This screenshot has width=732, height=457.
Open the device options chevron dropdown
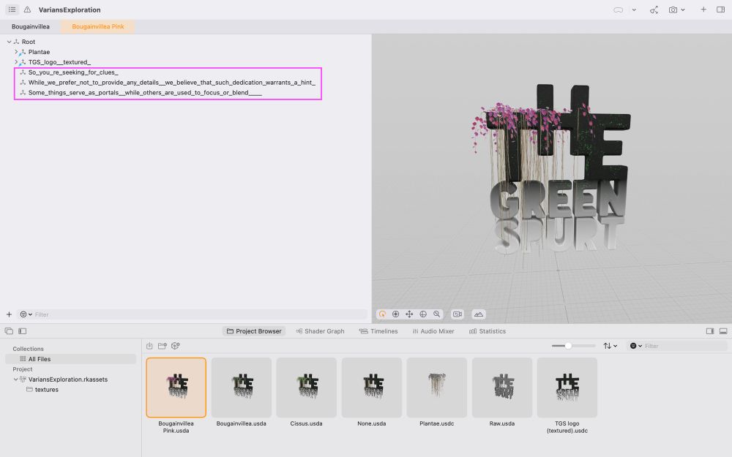(634, 10)
